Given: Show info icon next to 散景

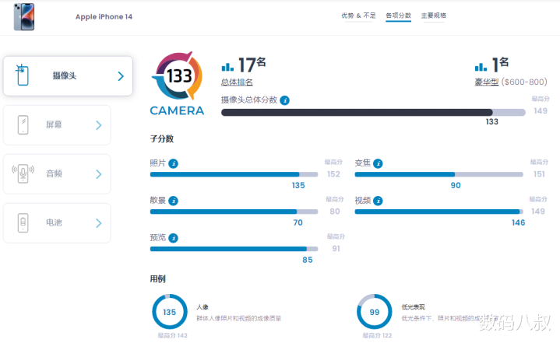Looking at the screenshot, I should (173, 201).
